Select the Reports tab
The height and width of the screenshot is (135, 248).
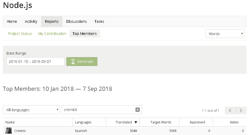pyautogui.click(x=52, y=21)
